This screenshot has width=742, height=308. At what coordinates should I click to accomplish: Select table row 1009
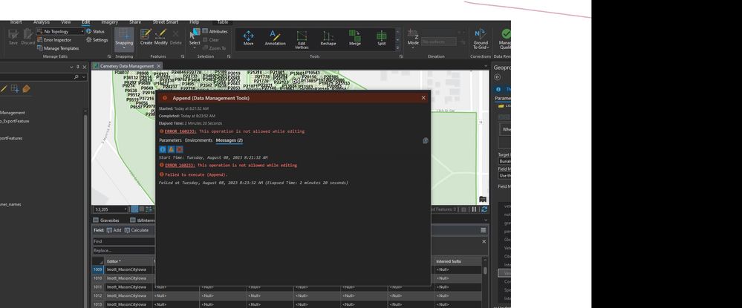[97, 269]
